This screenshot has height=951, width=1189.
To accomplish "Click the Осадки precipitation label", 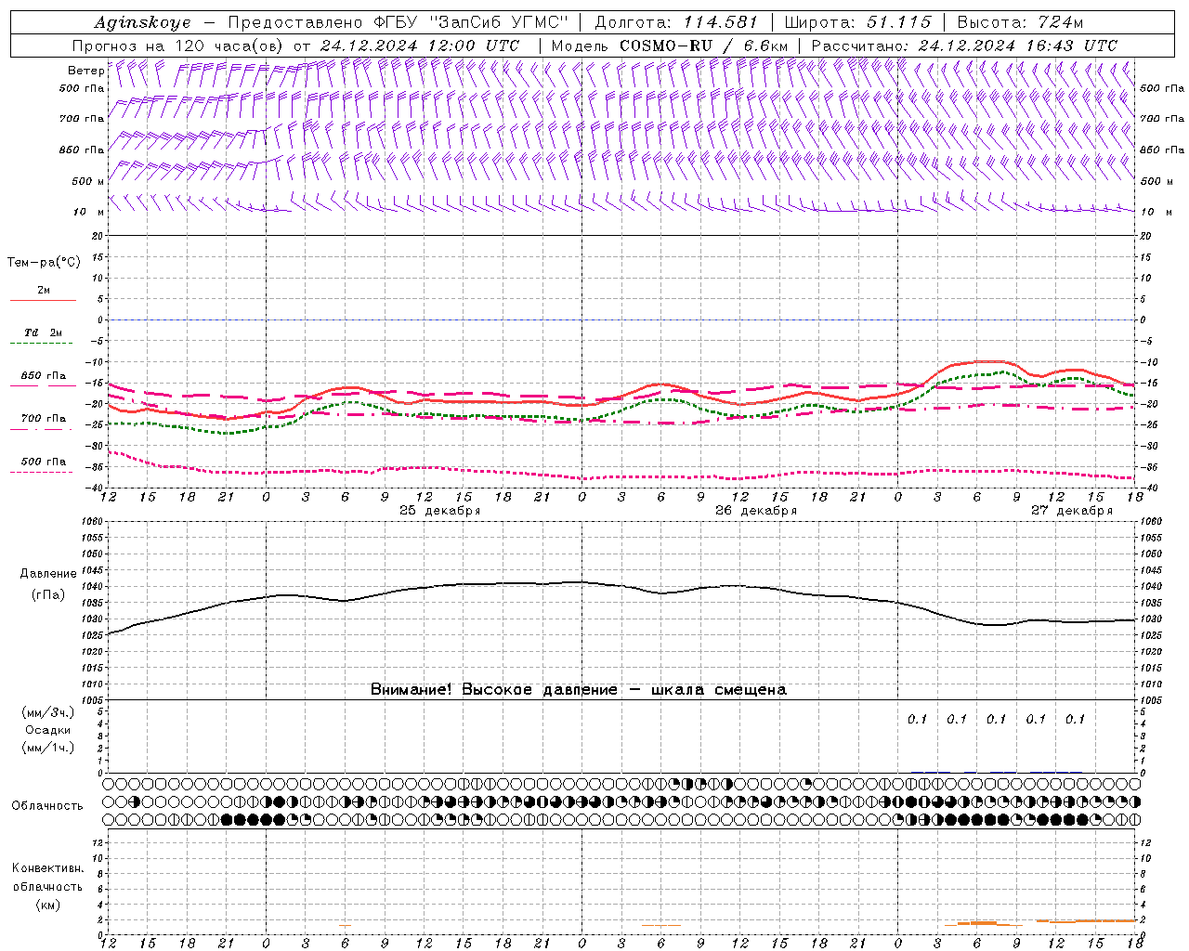I will click(47, 730).
